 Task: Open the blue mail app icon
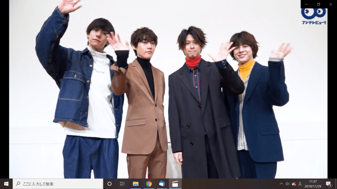coord(162,184)
